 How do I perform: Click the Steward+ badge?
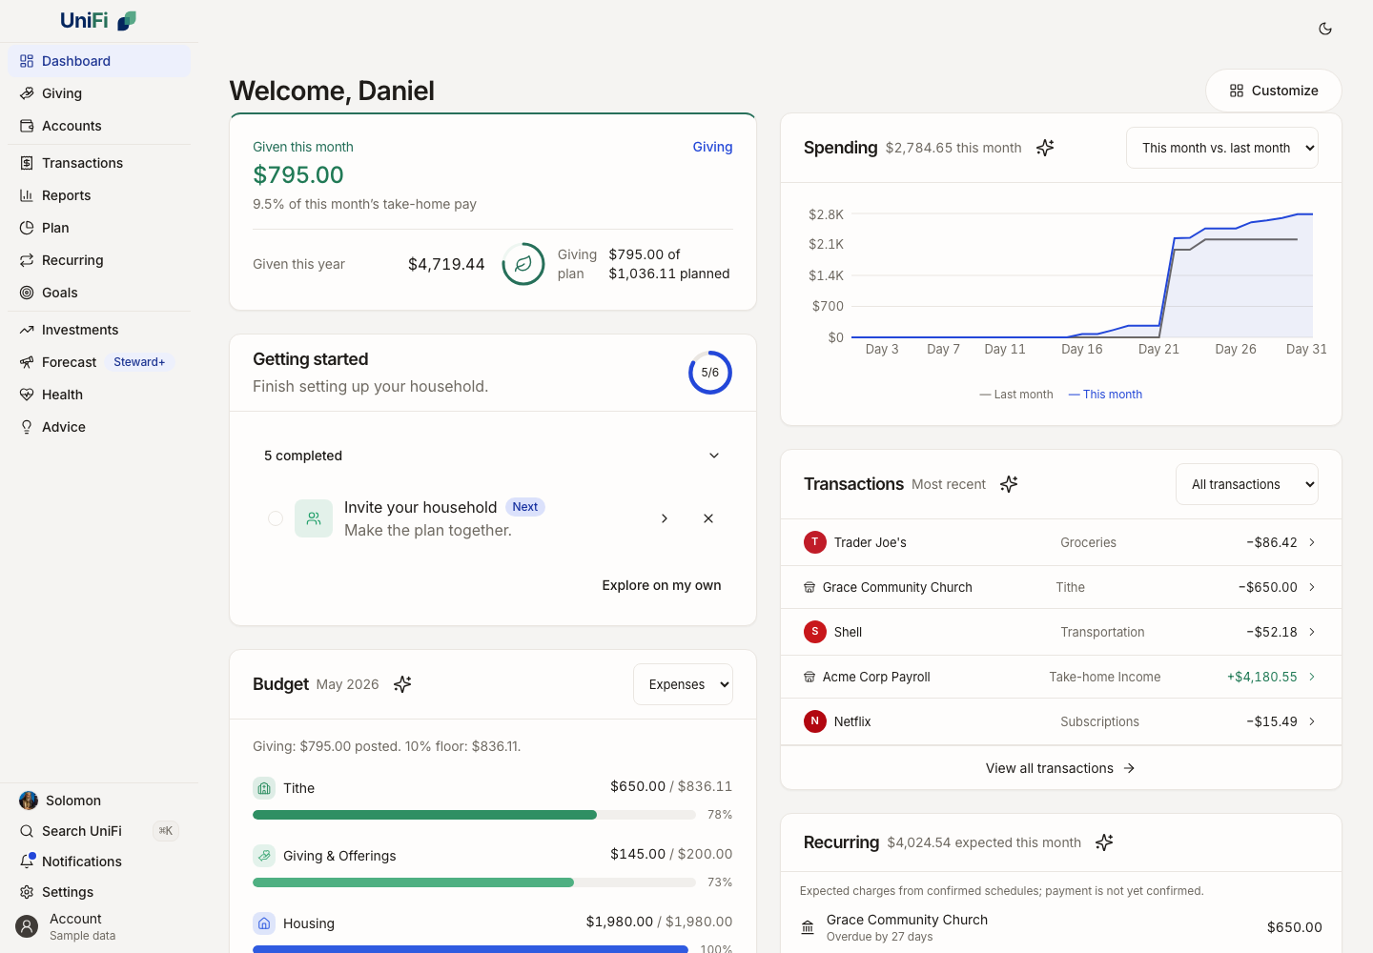[x=139, y=362]
